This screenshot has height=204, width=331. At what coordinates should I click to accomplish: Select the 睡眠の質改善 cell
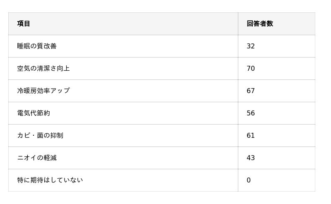click(x=123, y=46)
